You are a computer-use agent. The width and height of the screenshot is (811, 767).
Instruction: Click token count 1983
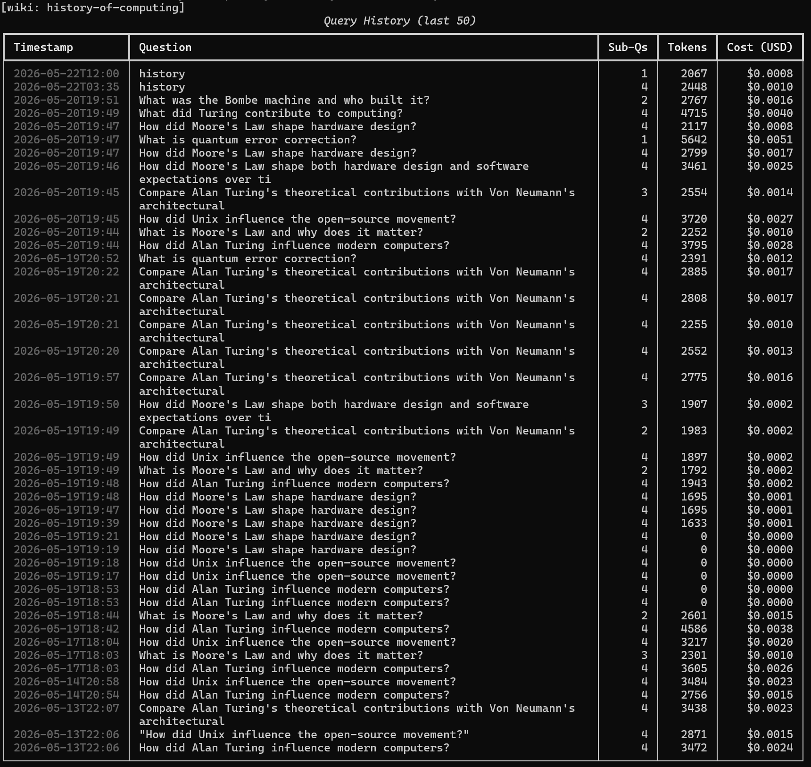[694, 431]
